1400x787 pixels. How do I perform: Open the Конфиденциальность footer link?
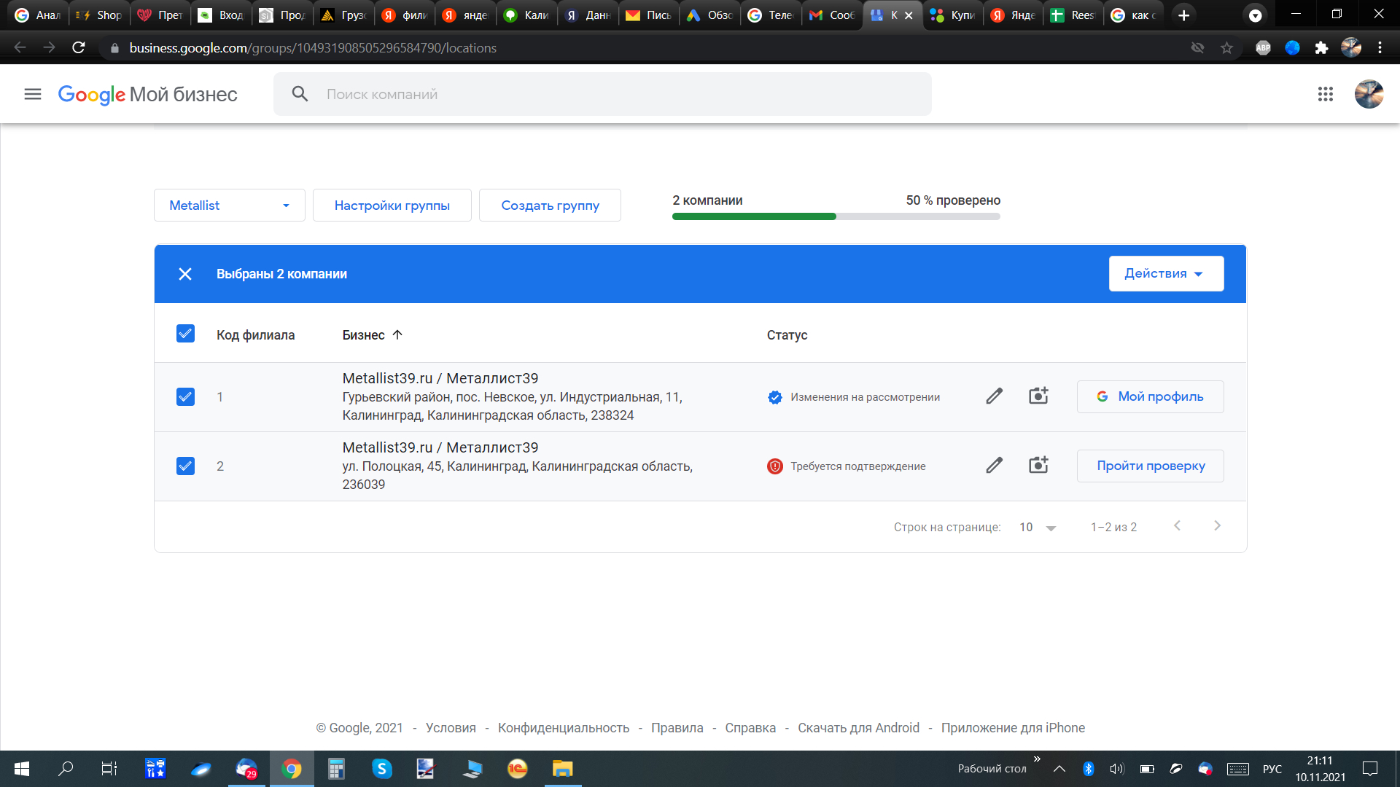[x=564, y=728]
